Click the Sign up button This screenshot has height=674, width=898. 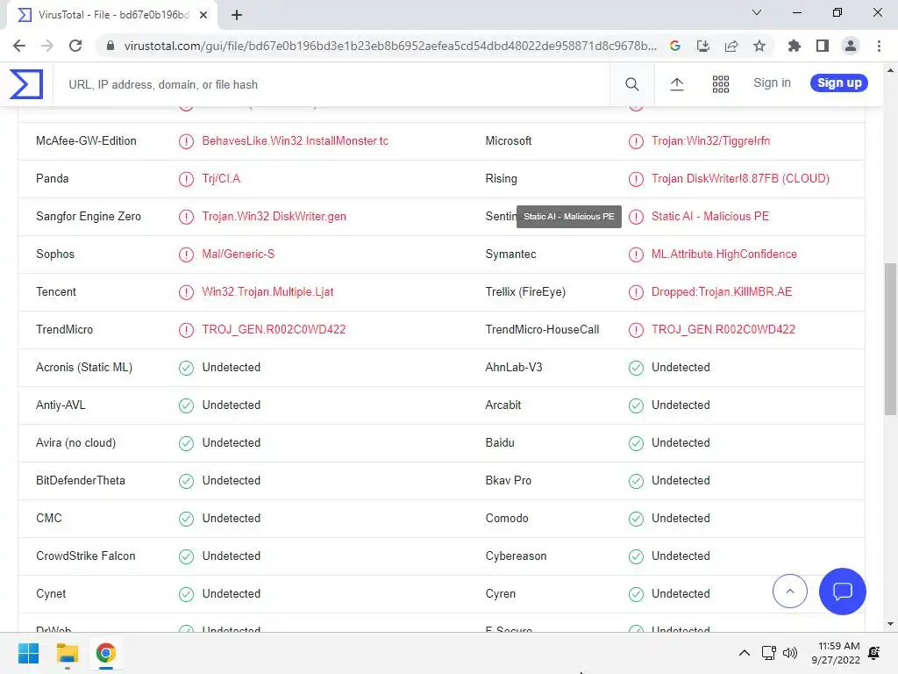tap(839, 82)
